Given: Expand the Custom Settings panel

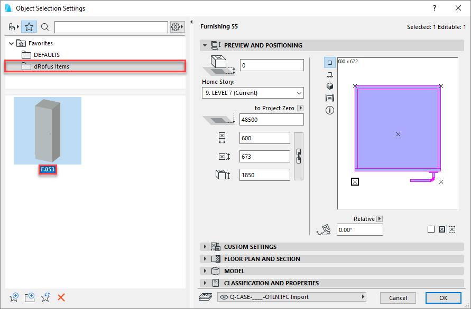Looking at the screenshot, I should tap(250, 247).
